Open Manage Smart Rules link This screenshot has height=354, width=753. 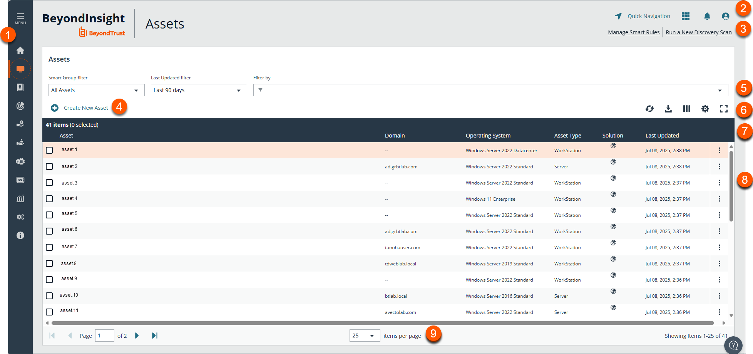(x=634, y=32)
